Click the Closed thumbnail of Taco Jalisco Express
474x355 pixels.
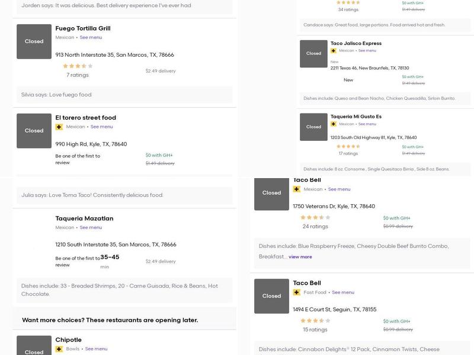(313, 54)
